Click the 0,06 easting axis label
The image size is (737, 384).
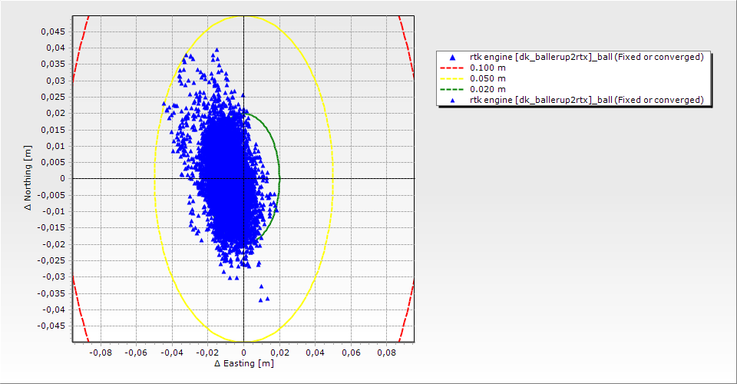point(351,353)
